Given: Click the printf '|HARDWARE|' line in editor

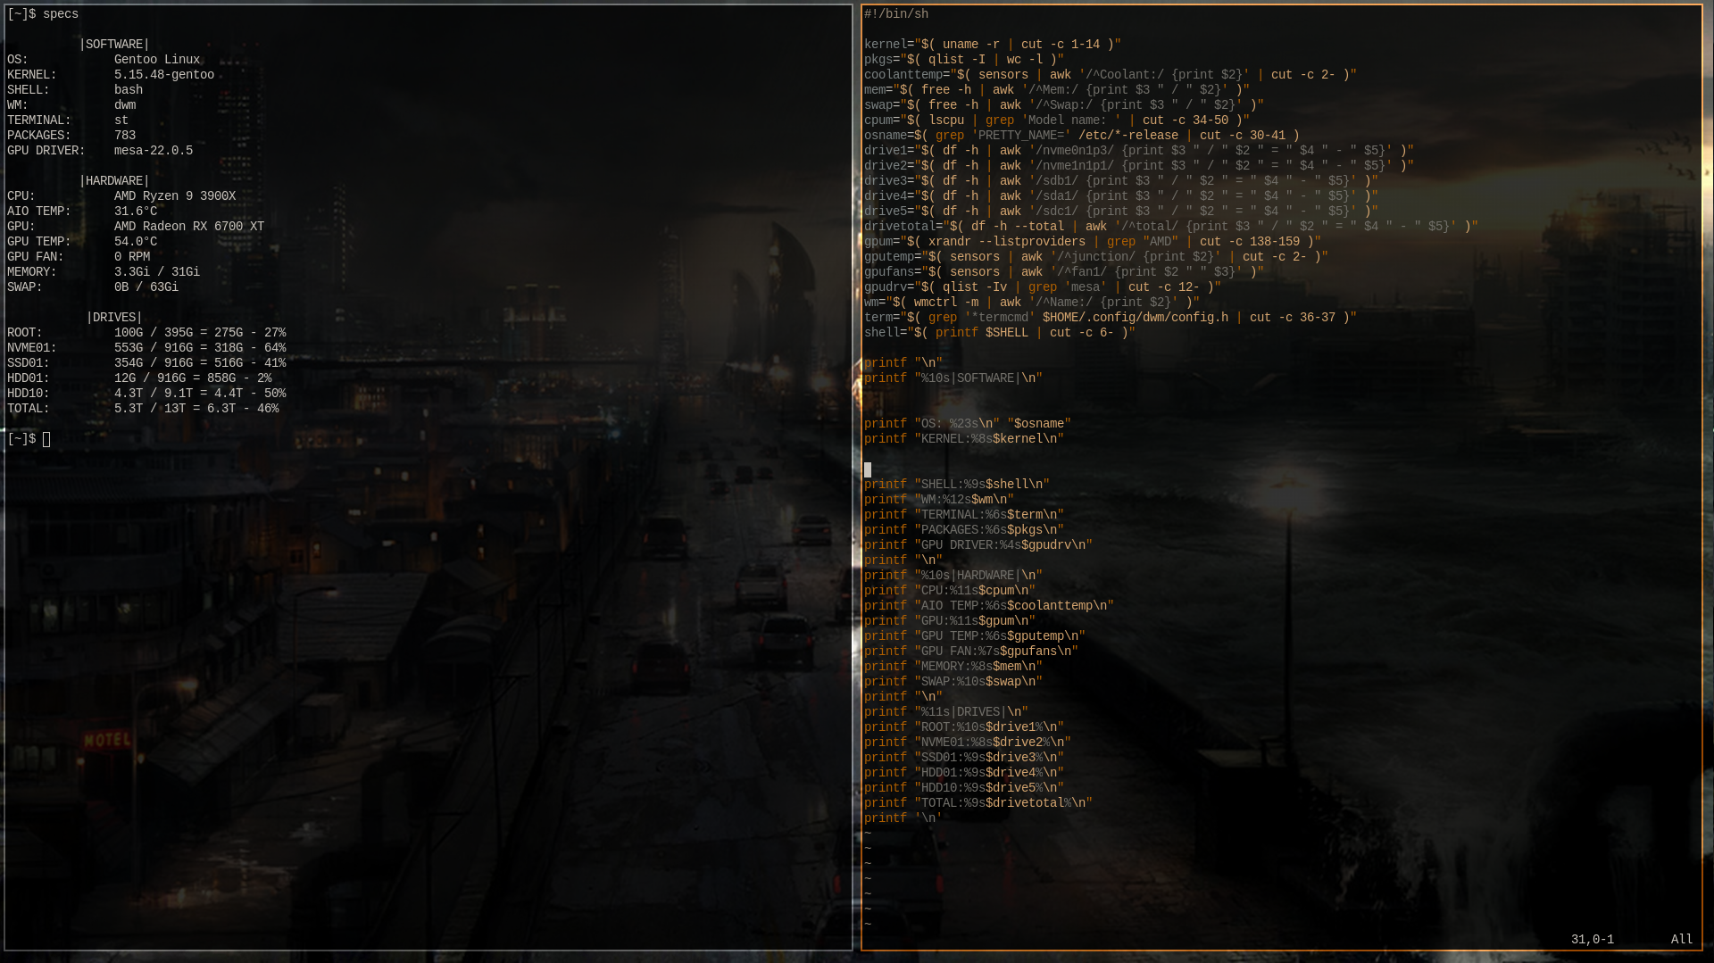Looking at the screenshot, I should click(953, 576).
